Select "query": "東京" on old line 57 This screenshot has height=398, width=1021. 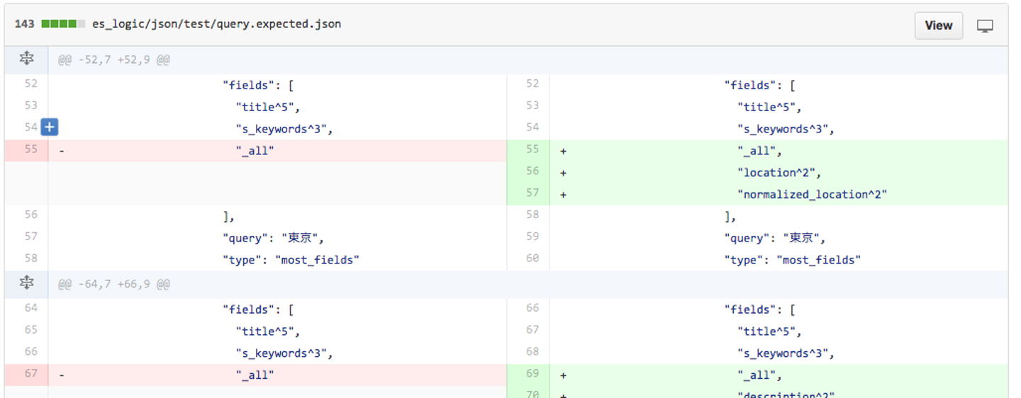pyautogui.click(x=274, y=239)
